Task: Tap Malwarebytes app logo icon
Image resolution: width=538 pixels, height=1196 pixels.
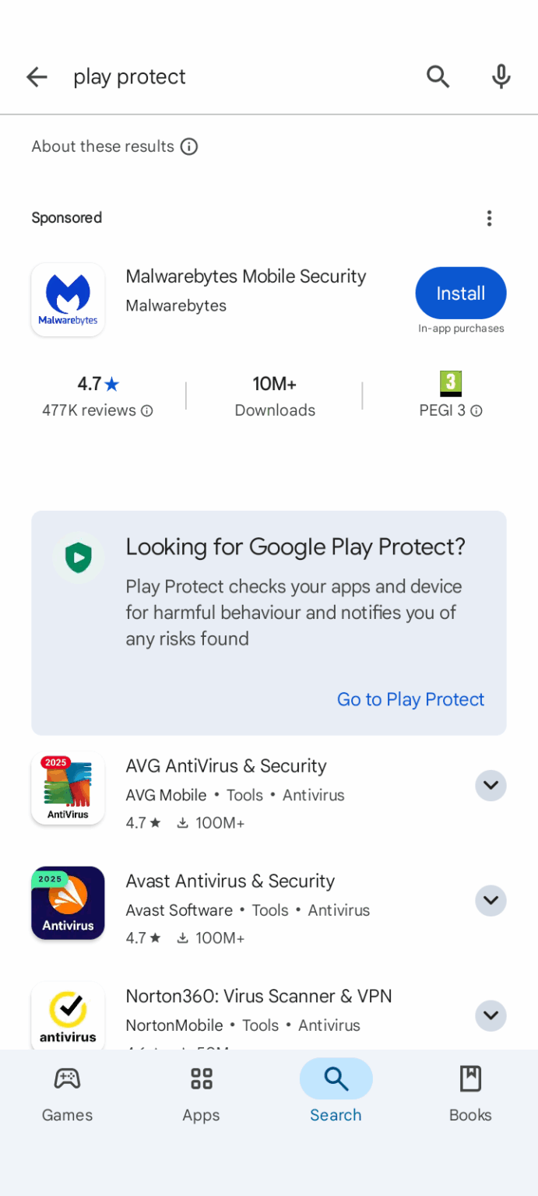Action: tap(68, 300)
